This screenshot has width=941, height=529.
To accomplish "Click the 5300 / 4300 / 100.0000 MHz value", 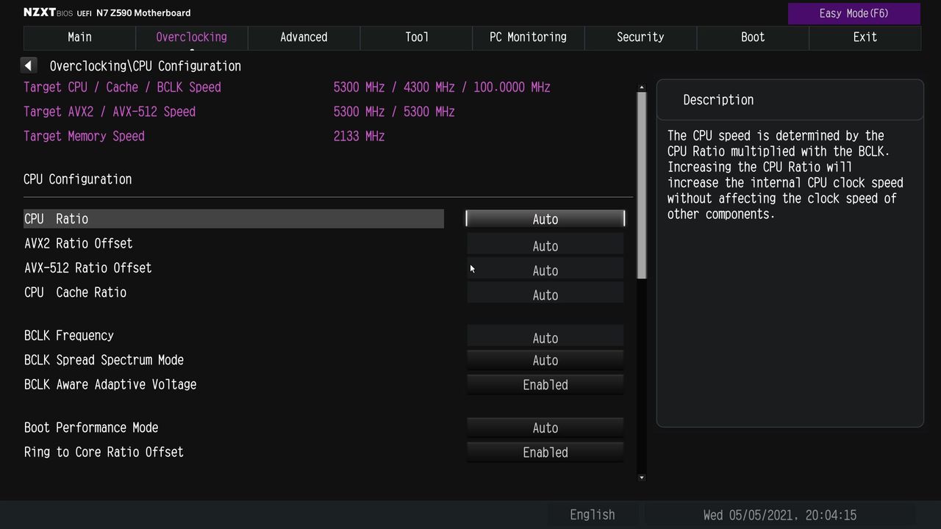I will click(x=442, y=87).
